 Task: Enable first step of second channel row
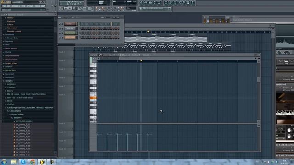pos(82,28)
